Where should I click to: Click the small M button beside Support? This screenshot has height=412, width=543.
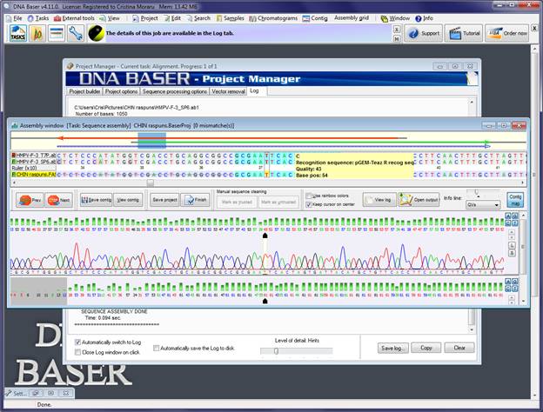[397, 38]
